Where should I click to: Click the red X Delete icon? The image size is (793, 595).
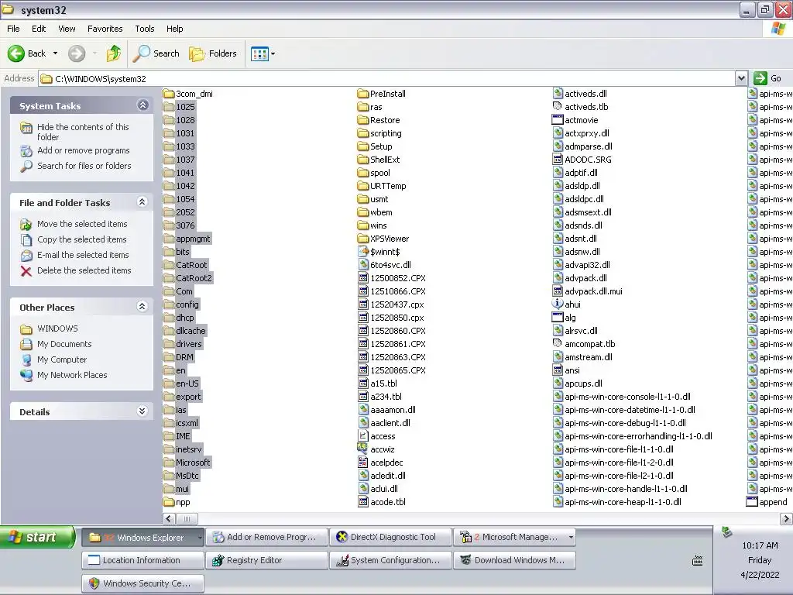coord(26,271)
